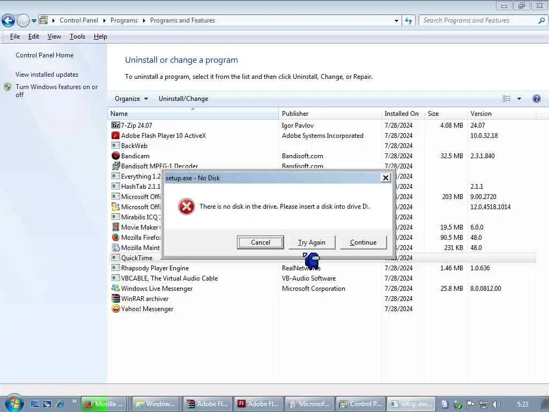Open the address bar history dropdown
Viewport: 549px width, 412px height.
[396, 21]
